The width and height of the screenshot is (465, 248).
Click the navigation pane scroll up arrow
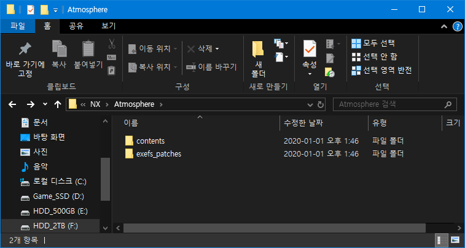pyautogui.click(x=105, y=121)
